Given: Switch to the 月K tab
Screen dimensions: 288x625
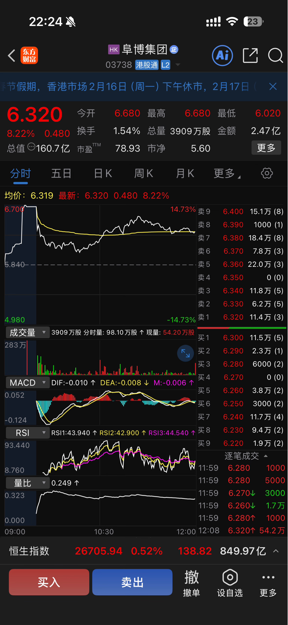Looking at the screenshot, I should 185,173.
